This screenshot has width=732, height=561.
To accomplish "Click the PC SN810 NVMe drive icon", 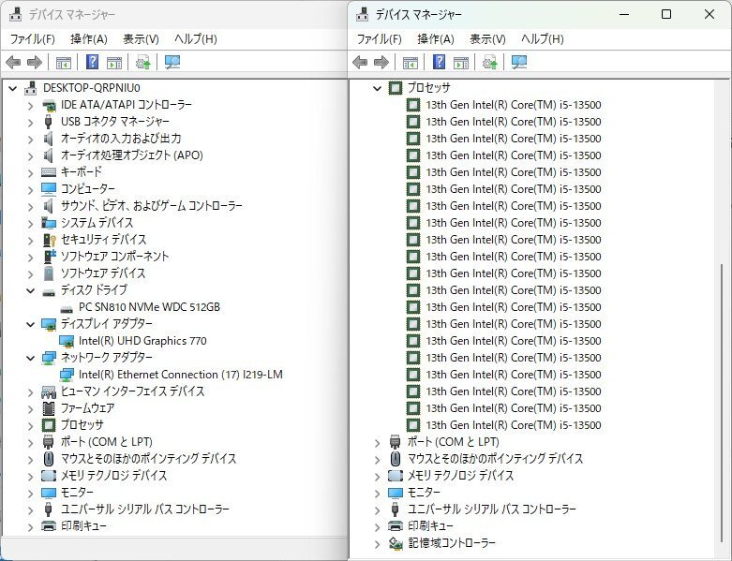I will click(67, 308).
